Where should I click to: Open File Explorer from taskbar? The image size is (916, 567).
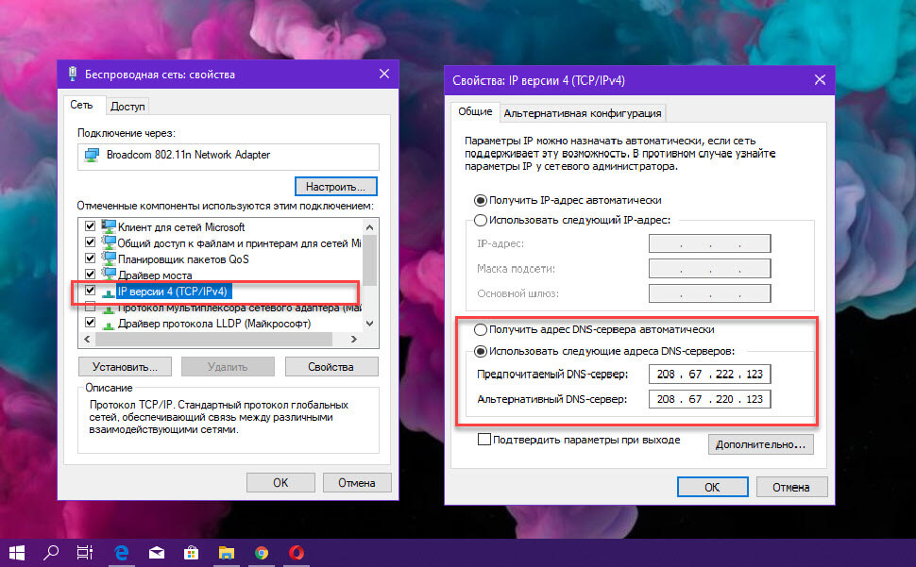click(226, 553)
